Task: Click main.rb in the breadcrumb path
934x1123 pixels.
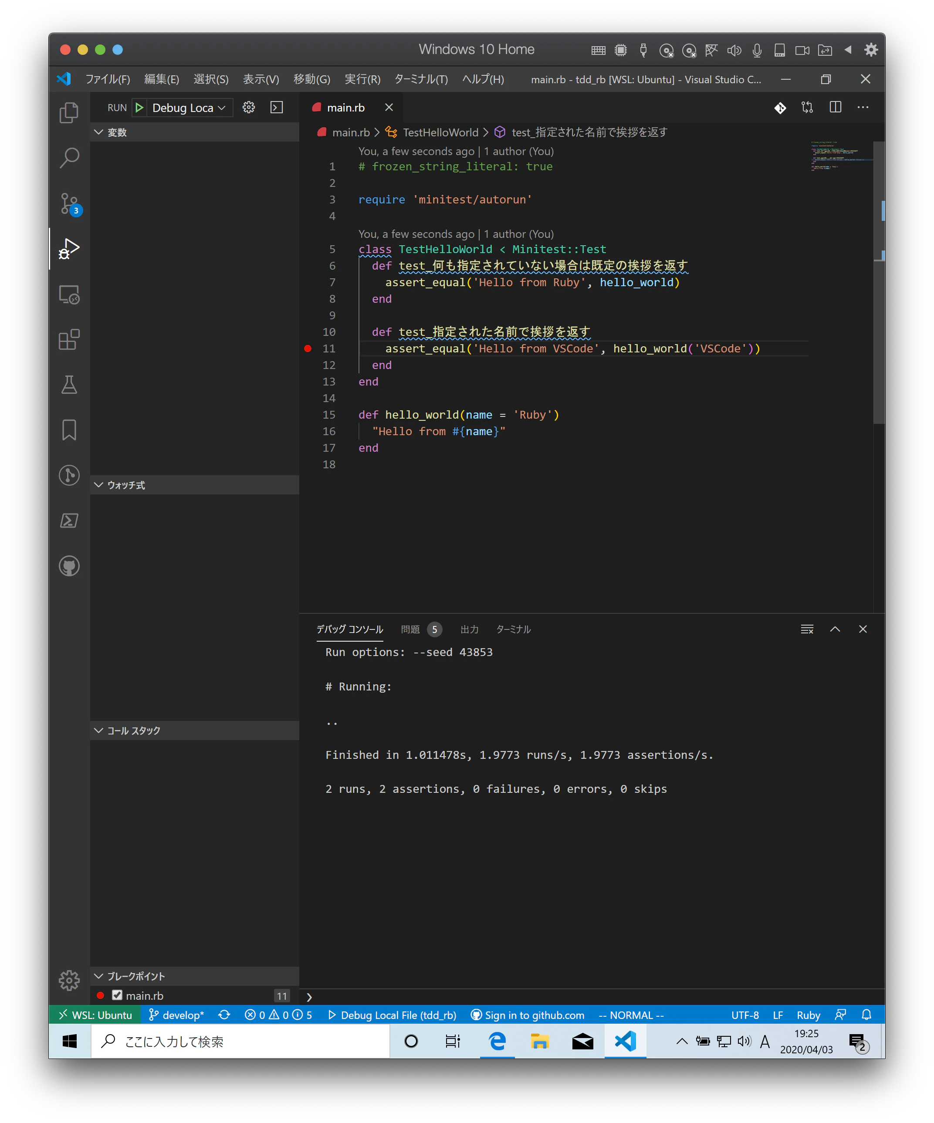Action: pyautogui.click(x=351, y=132)
